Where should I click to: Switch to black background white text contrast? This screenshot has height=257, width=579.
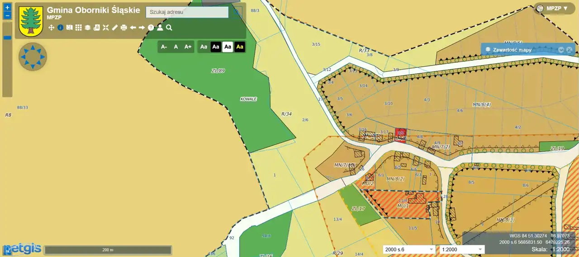216,47
